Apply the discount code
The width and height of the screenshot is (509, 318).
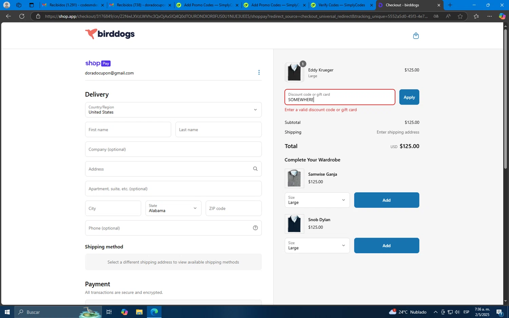pos(409,97)
